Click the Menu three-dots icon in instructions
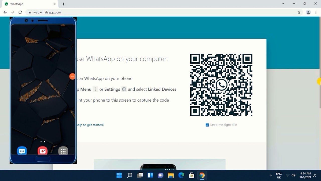Screen dimensions: 321x181 pos(95,89)
